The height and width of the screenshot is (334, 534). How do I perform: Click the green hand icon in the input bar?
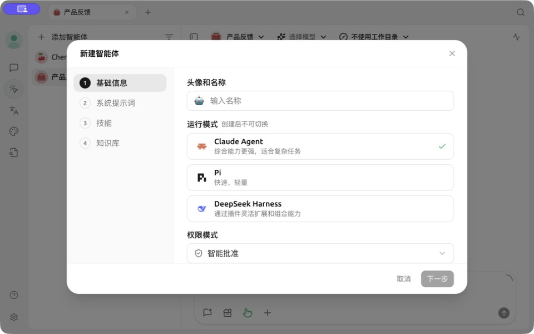pyautogui.click(x=248, y=312)
